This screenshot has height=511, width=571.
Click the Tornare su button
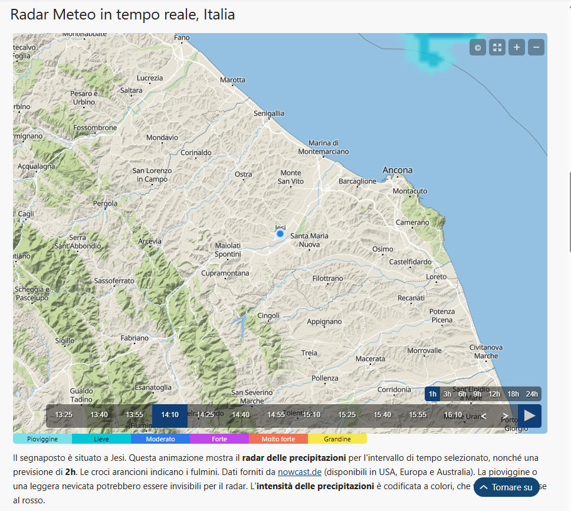(506, 487)
